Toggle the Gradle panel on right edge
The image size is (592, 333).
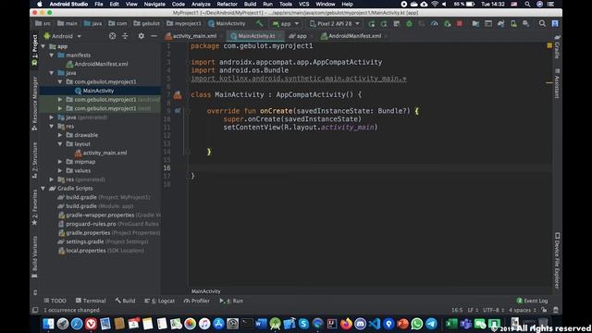tap(557, 48)
